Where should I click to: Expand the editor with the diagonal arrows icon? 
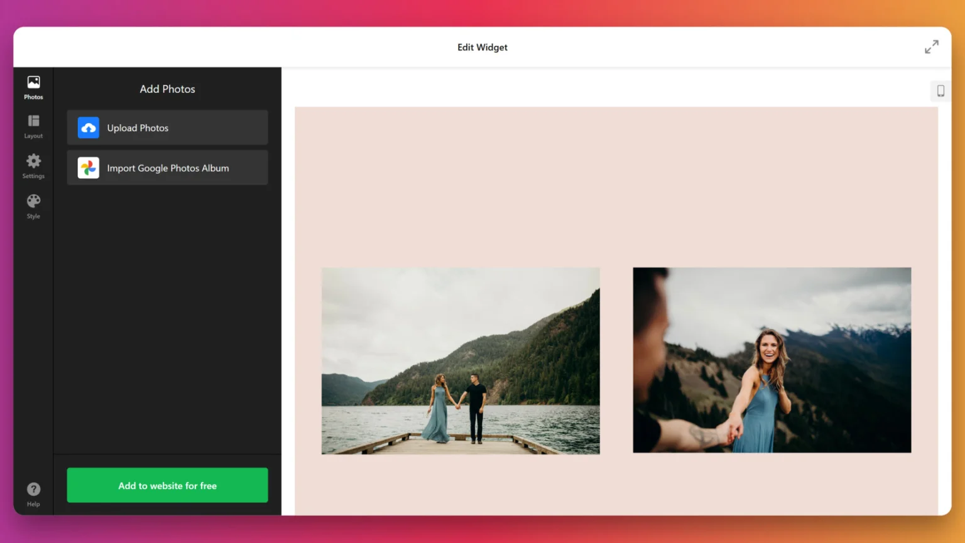(x=932, y=46)
